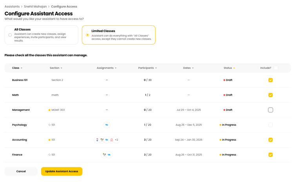Click the Accounting class name

(x=20, y=140)
